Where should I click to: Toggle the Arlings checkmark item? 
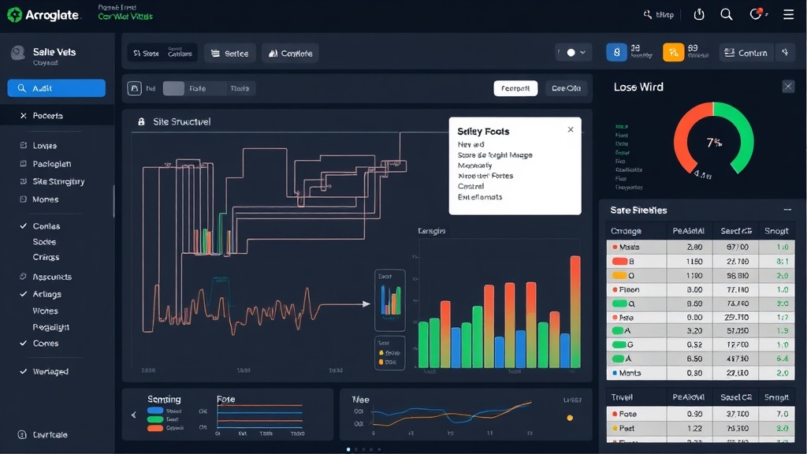point(23,294)
